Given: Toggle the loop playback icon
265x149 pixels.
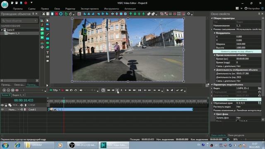Looking at the screenshot, I should click(75, 90).
